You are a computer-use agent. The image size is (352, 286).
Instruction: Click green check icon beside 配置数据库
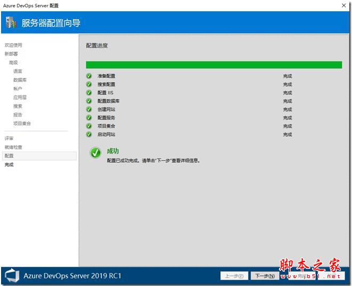coord(89,101)
